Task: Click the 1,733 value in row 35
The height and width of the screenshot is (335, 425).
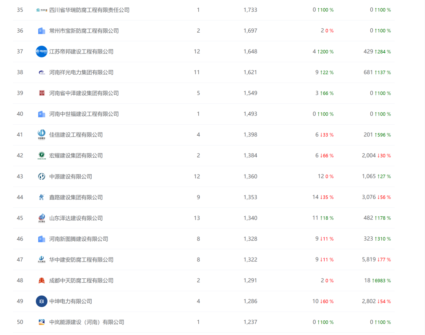Action: click(x=250, y=10)
